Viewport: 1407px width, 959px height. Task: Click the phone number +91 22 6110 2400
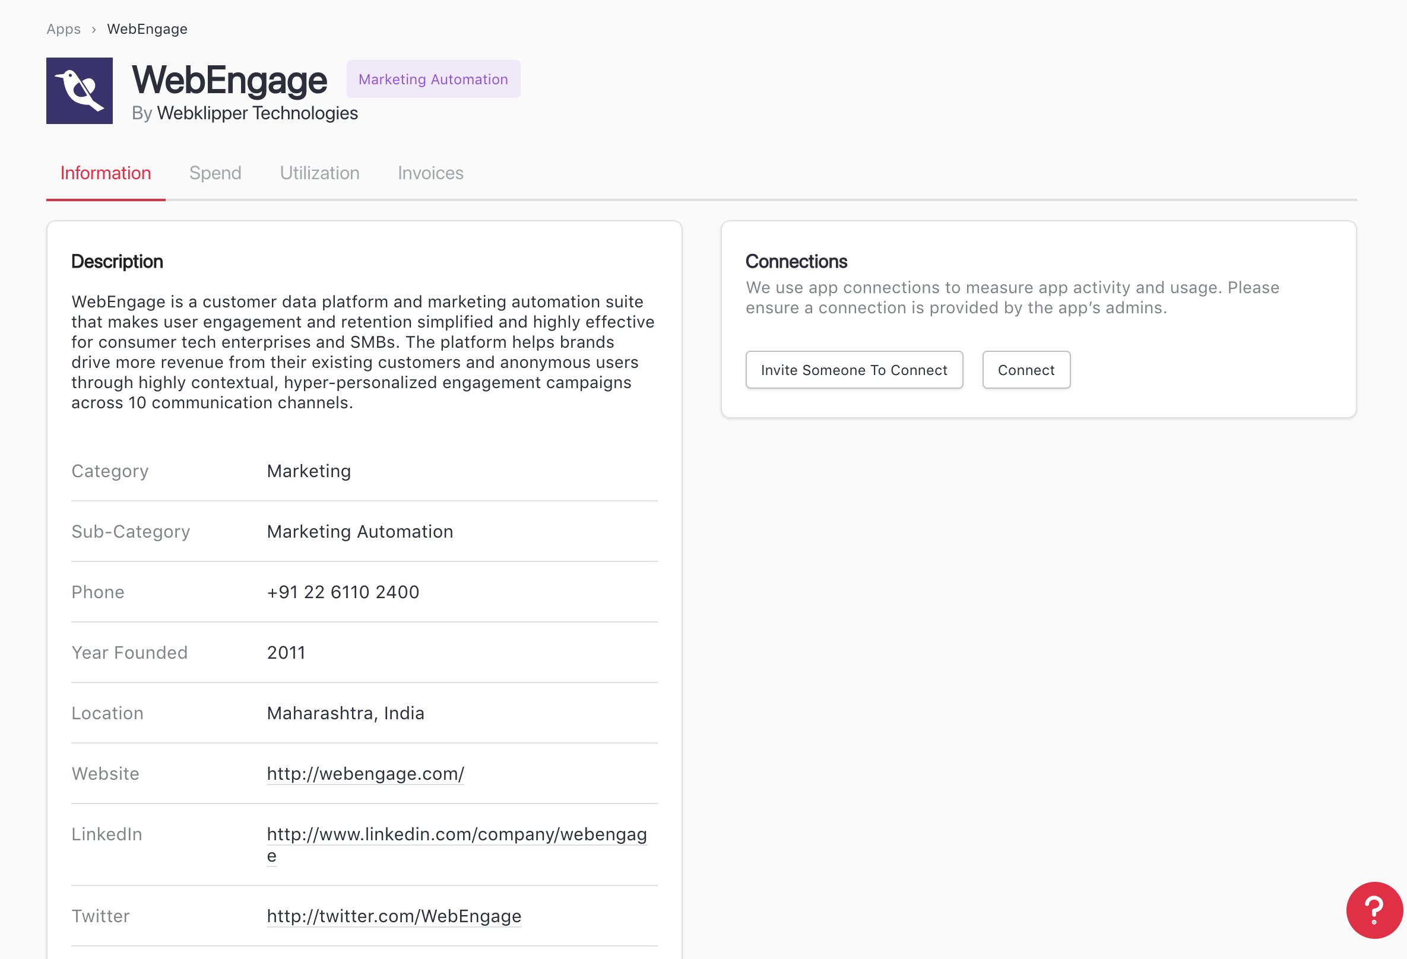click(x=343, y=592)
